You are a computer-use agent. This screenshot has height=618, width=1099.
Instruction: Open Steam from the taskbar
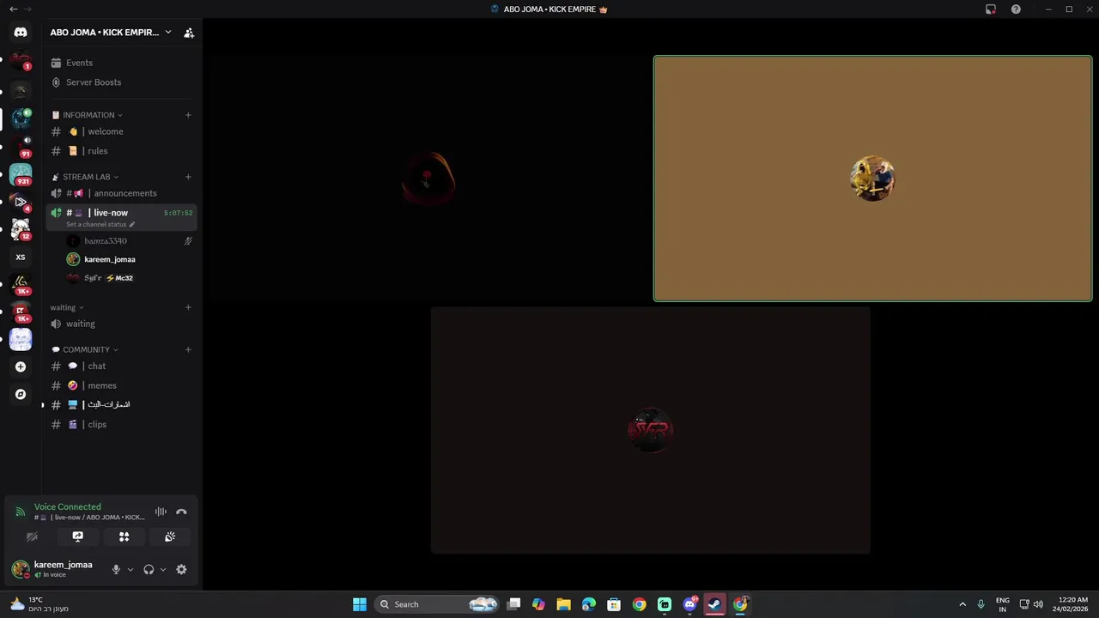click(714, 604)
